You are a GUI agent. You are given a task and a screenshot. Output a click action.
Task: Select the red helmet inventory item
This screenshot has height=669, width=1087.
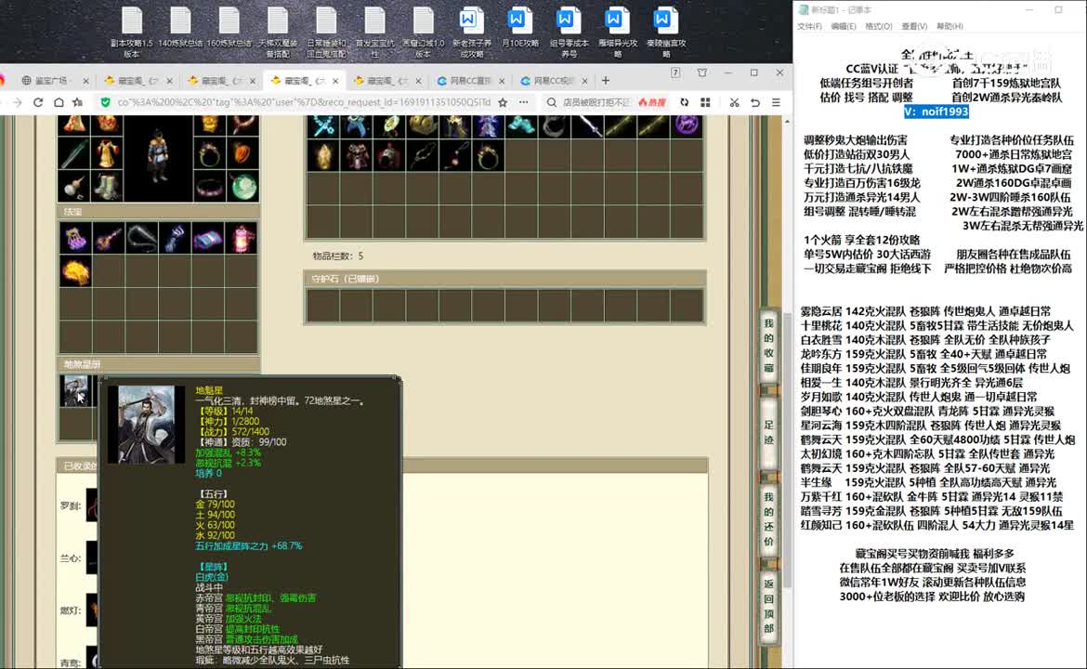point(389,156)
